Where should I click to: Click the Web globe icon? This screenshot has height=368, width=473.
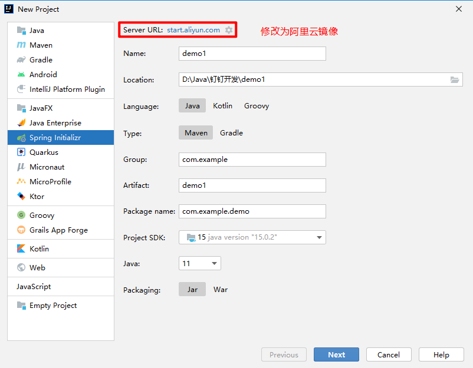point(21,267)
